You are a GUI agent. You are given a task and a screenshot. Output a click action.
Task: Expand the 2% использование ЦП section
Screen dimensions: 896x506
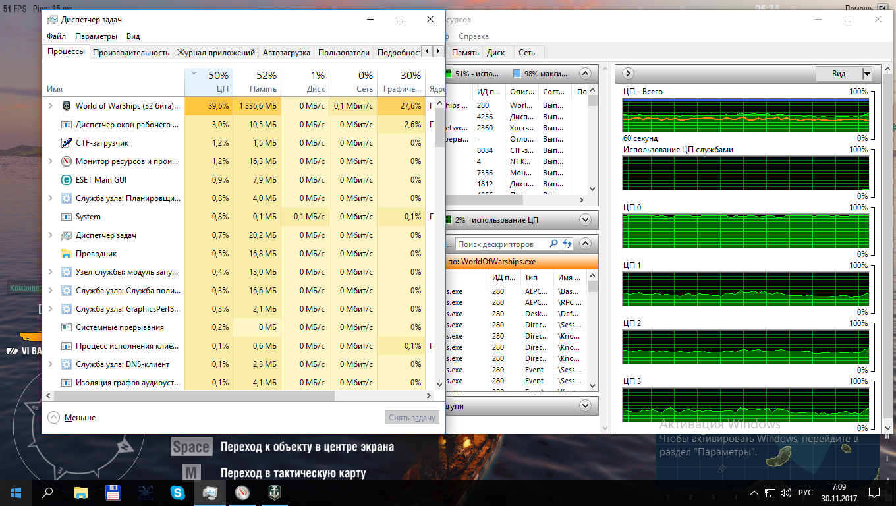[x=585, y=219]
